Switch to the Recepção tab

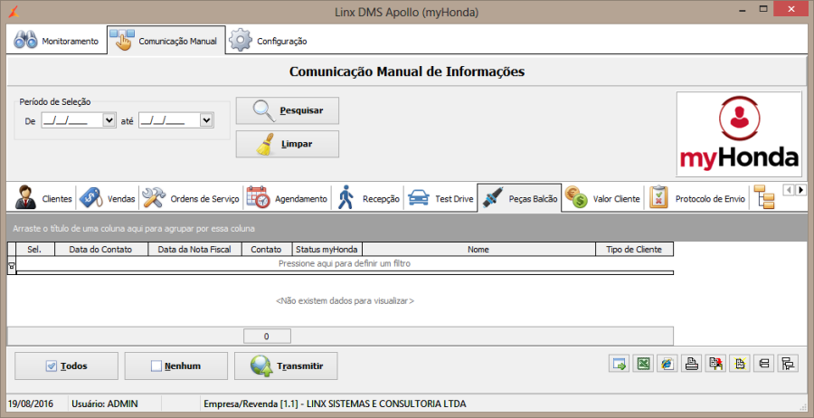[x=368, y=198]
